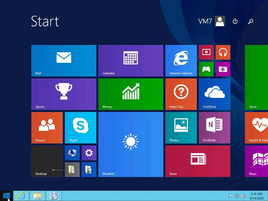Open the Weather tile
The height and width of the screenshot is (201, 268).
pyautogui.click(x=131, y=144)
